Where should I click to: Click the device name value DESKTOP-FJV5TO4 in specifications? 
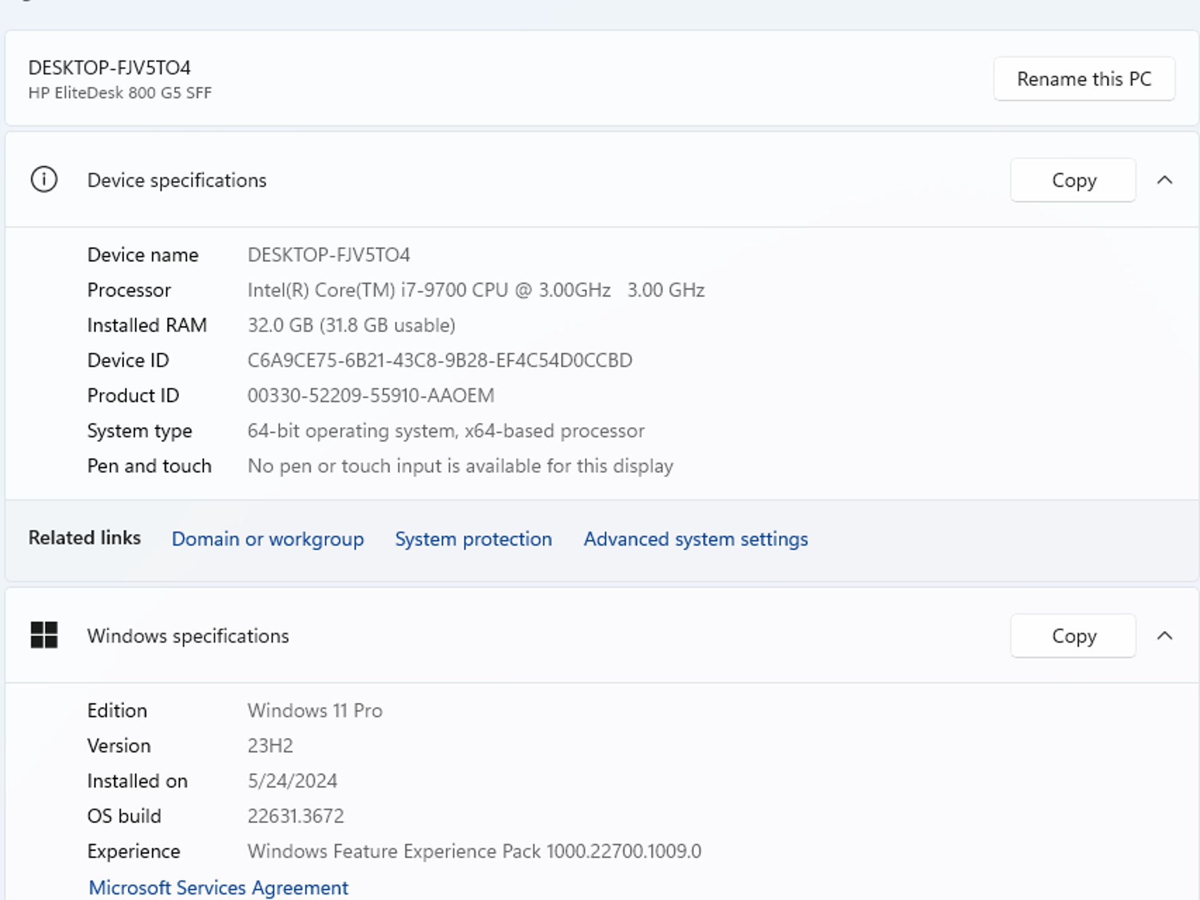coord(329,255)
